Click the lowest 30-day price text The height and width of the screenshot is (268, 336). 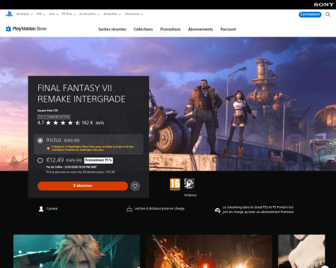click(81, 172)
